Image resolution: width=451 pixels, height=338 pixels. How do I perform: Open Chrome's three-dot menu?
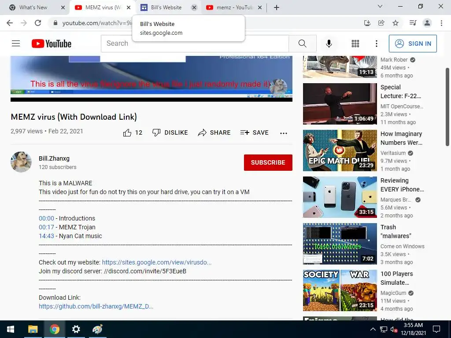coord(441,23)
